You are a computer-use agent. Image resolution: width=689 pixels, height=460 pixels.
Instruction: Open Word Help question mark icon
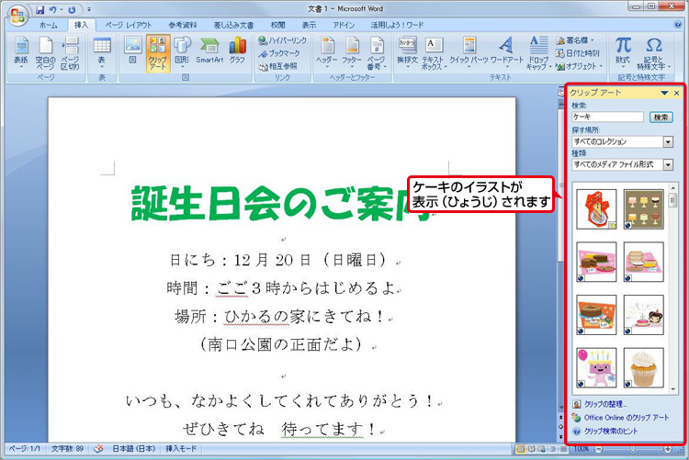pos(678,25)
